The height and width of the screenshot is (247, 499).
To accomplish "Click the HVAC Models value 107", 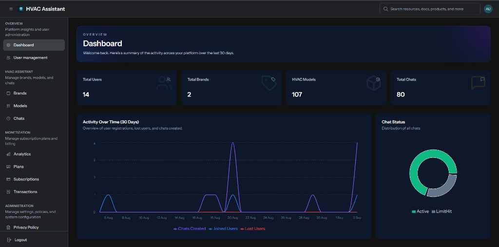I will click(x=297, y=95).
